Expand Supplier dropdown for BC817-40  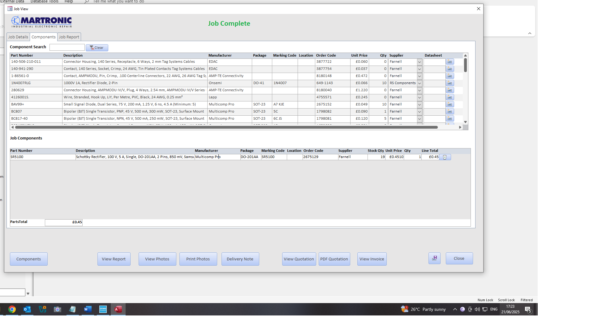(420, 119)
